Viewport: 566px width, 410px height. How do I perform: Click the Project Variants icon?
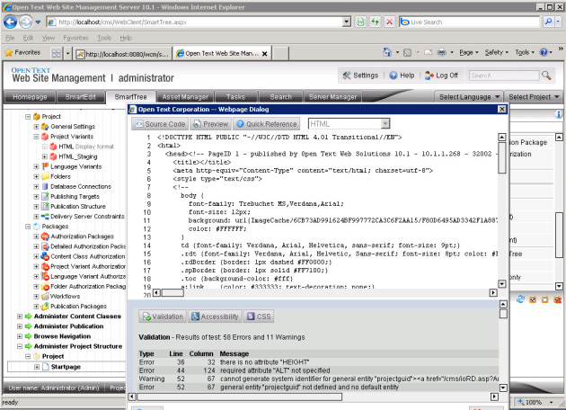coord(45,137)
